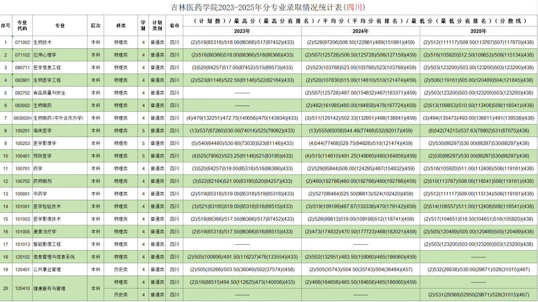
Task: Select the 序号 column header
Action: [6, 26]
